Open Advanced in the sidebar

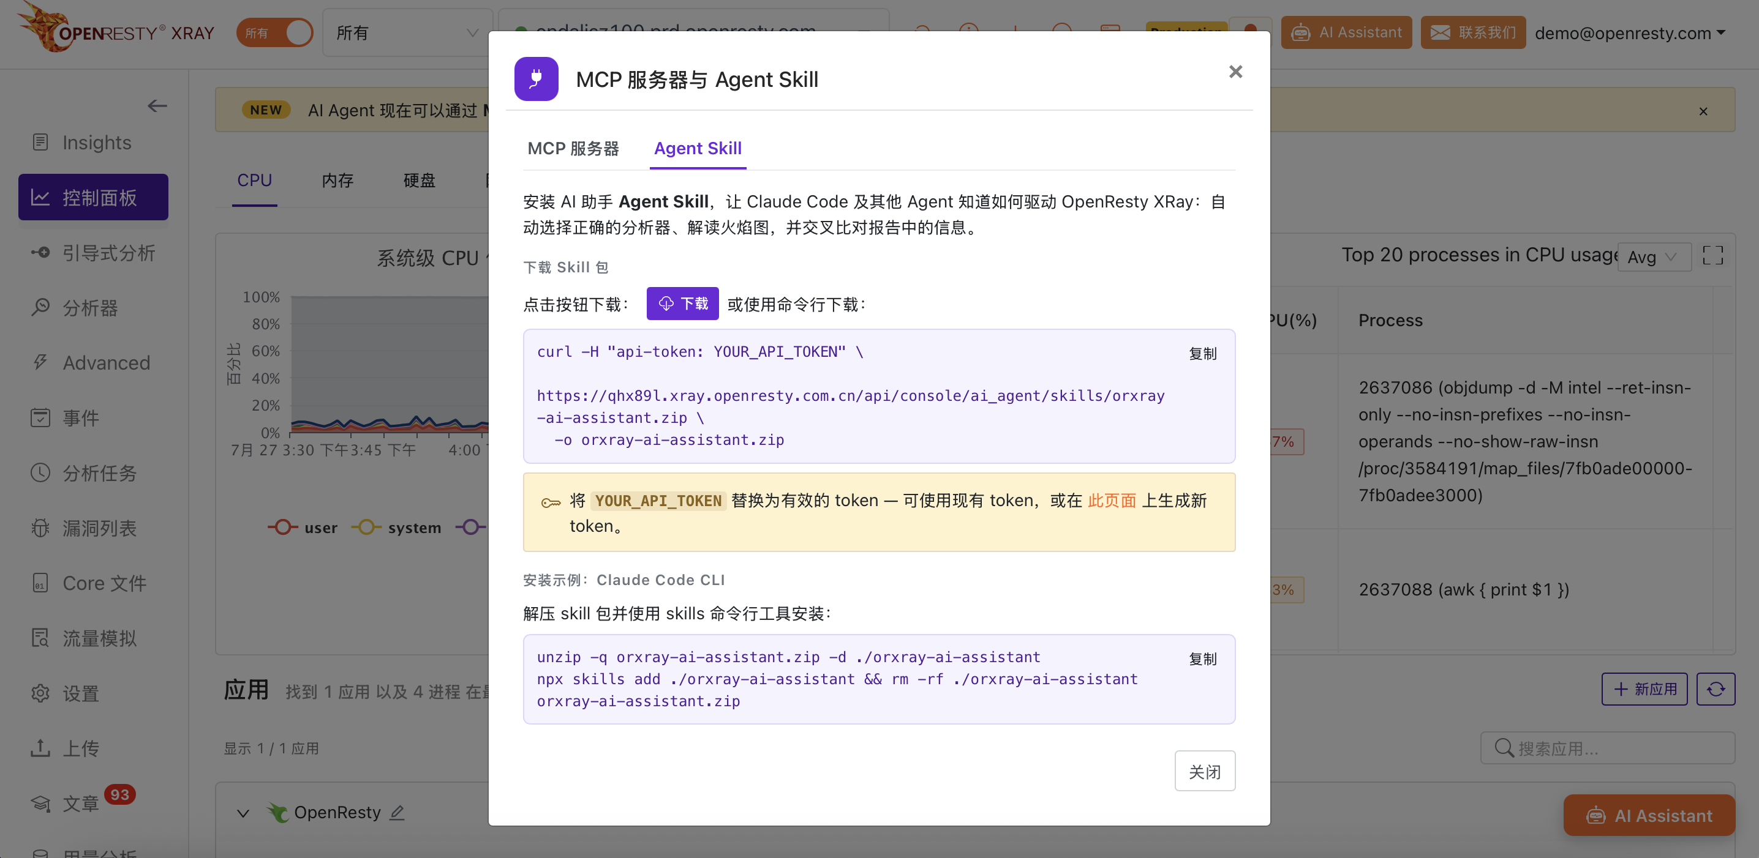pyautogui.click(x=94, y=362)
